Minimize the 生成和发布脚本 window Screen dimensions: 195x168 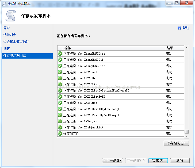170,3
